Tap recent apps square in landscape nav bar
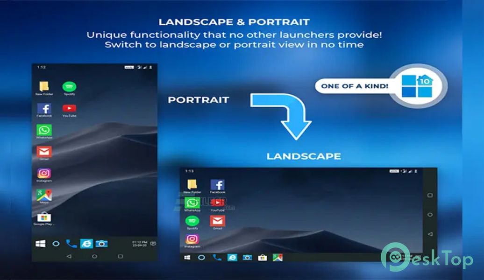The height and width of the screenshot is (280, 484). [430, 196]
